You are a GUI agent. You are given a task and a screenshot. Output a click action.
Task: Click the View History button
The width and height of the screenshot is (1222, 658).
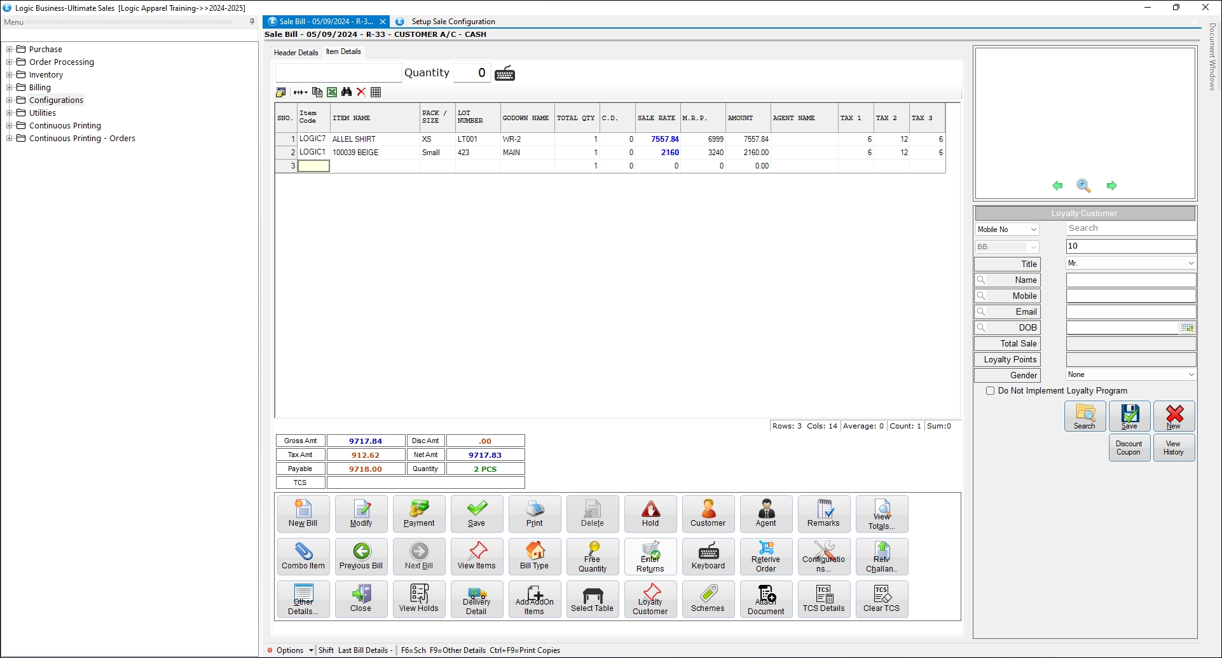[x=1173, y=448]
